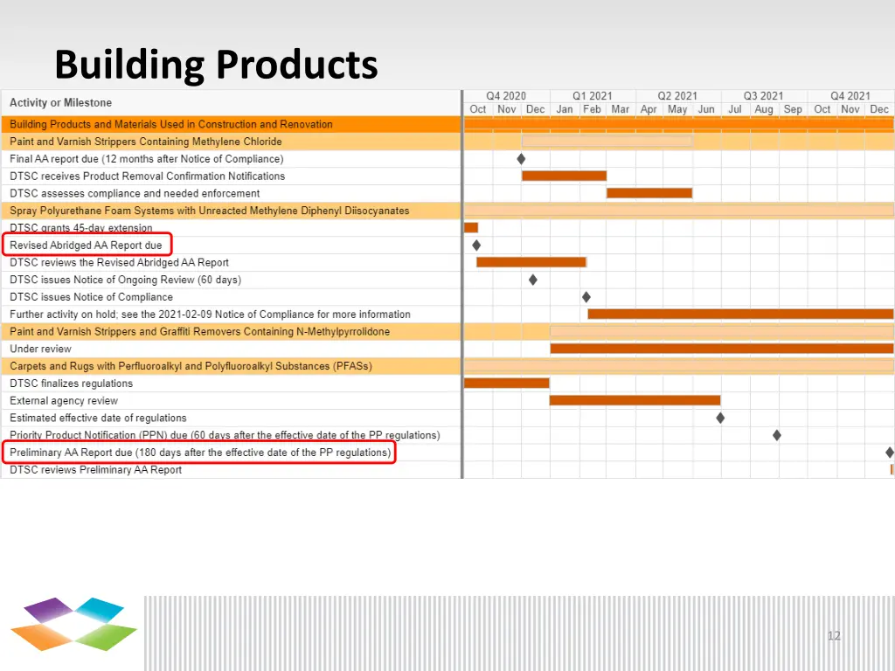Click the diamond for Notice of Compliance
Image resolution: width=895 pixels, height=671 pixels.
(x=586, y=297)
